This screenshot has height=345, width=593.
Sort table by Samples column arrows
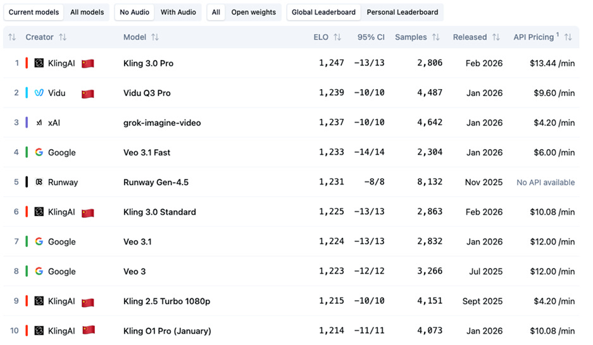coord(436,37)
